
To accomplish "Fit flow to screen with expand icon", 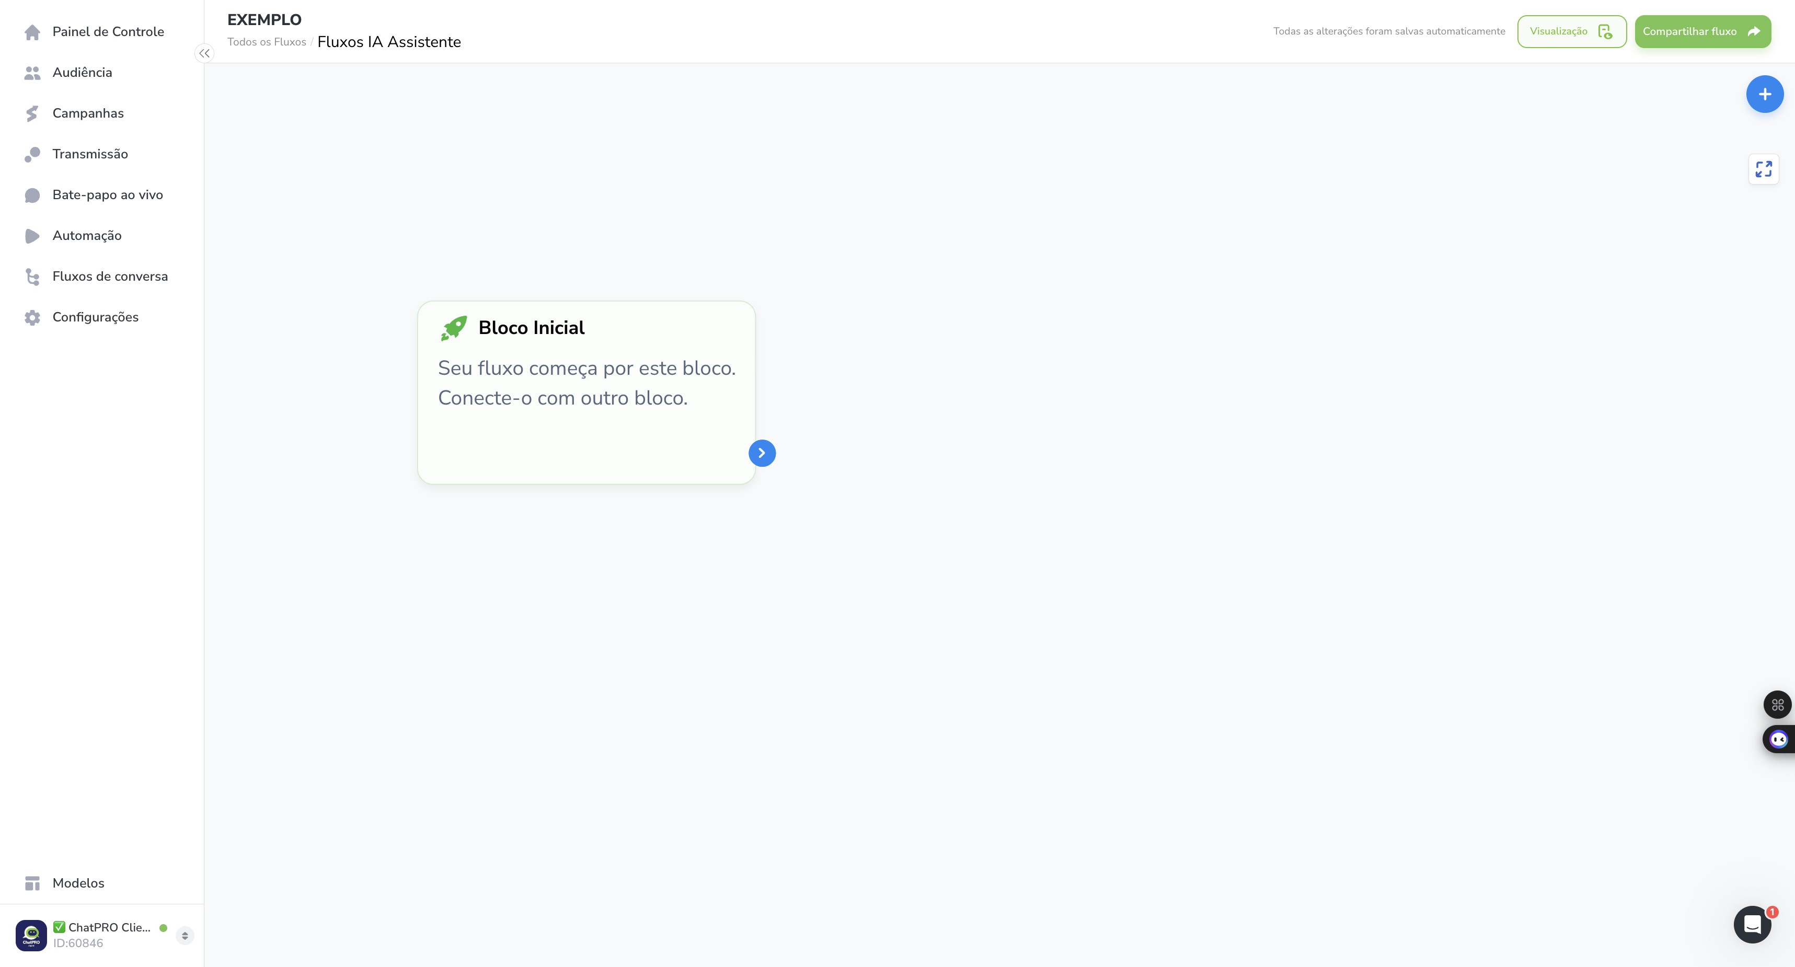I will point(1764,169).
